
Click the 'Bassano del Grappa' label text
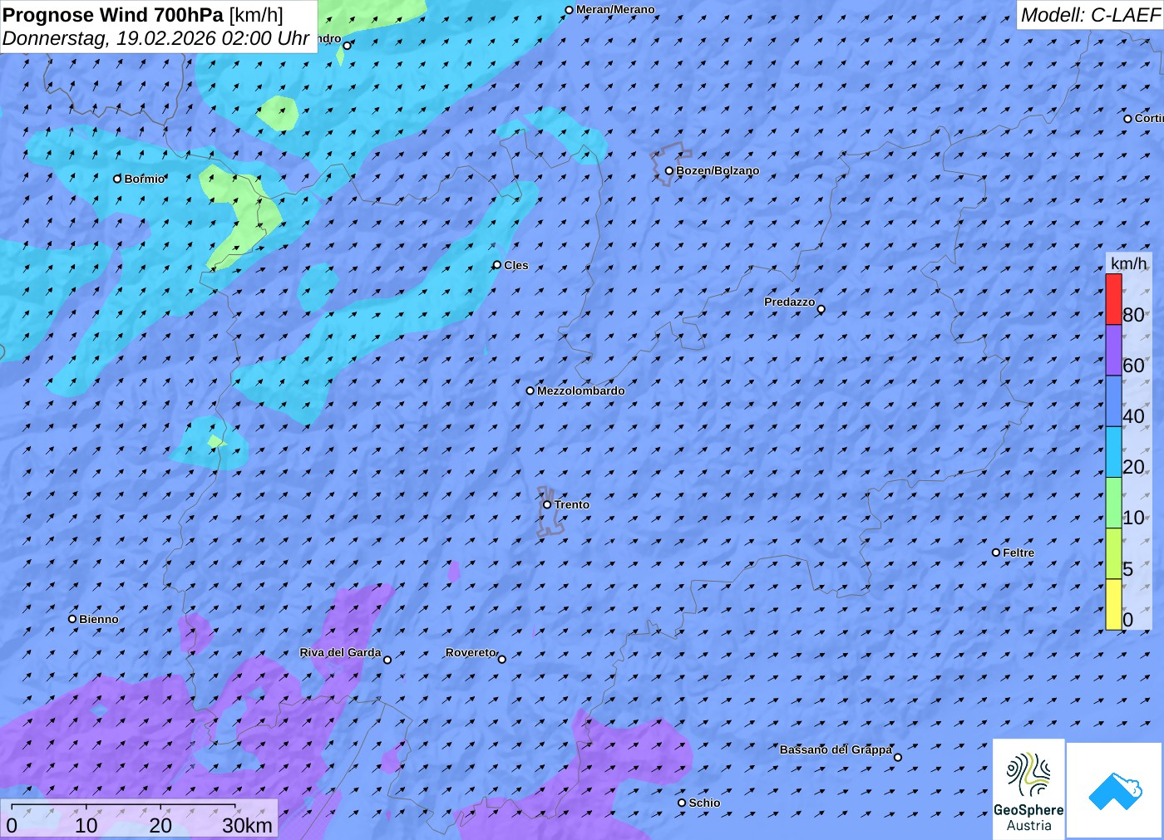tap(836, 749)
